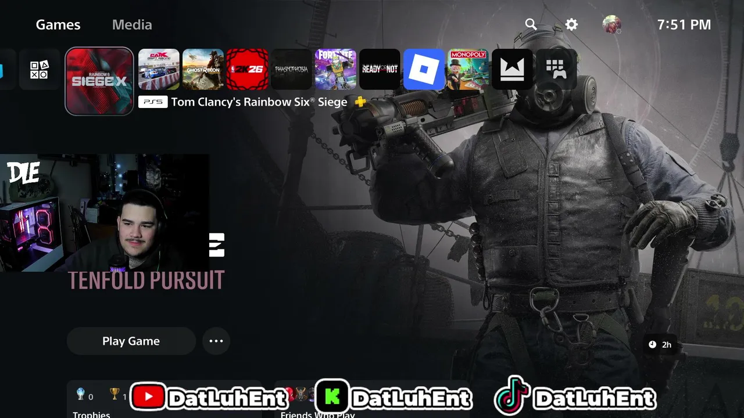Open the crown logo app tile
The width and height of the screenshot is (744, 418).
512,69
